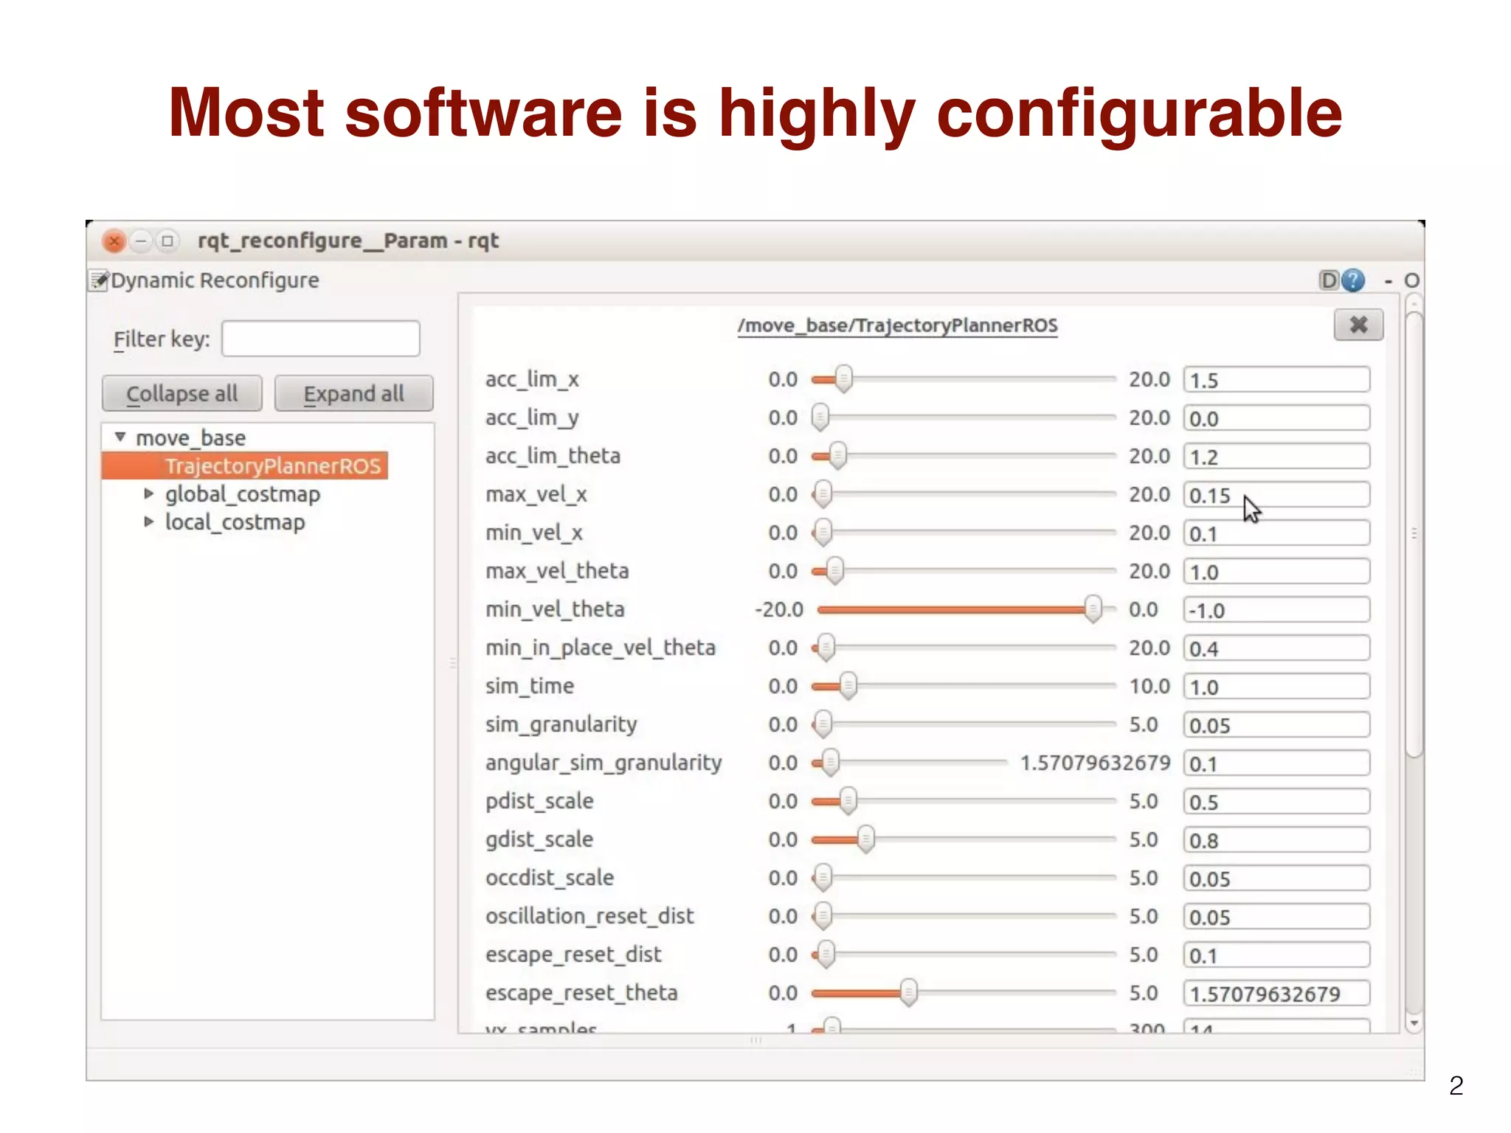The height and width of the screenshot is (1133, 1511).
Task: Click the escape_reset_theta slider handle
Action: tap(909, 993)
